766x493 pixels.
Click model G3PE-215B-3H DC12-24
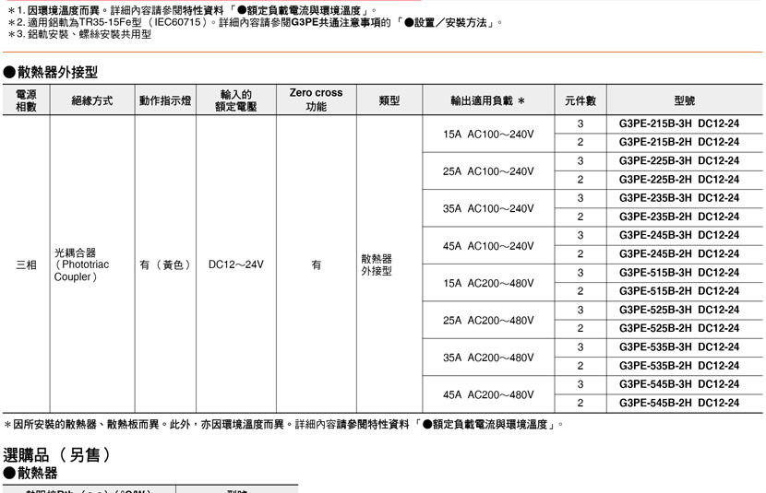point(679,123)
